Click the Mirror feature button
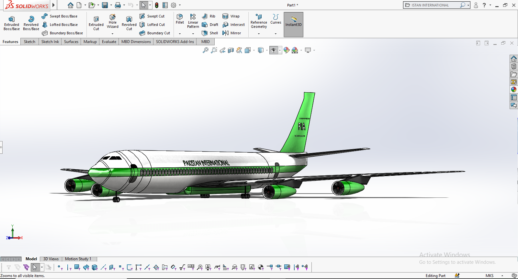 click(231, 33)
